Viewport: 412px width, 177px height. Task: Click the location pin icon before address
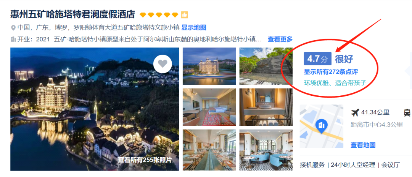(x=13, y=27)
